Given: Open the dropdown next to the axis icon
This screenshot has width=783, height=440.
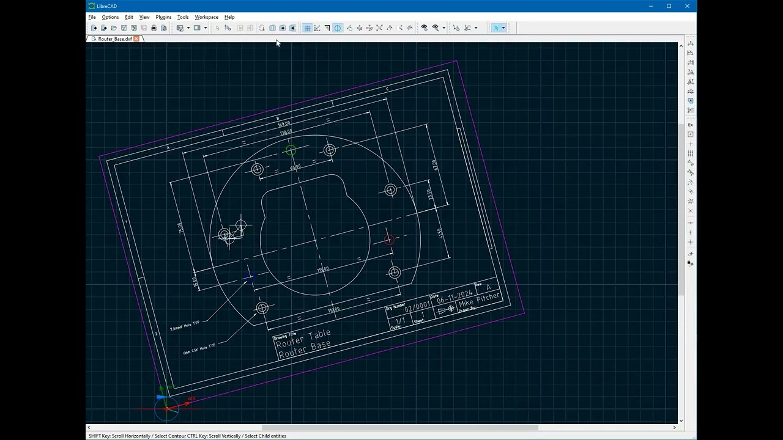Looking at the screenshot, I should 476,28.
